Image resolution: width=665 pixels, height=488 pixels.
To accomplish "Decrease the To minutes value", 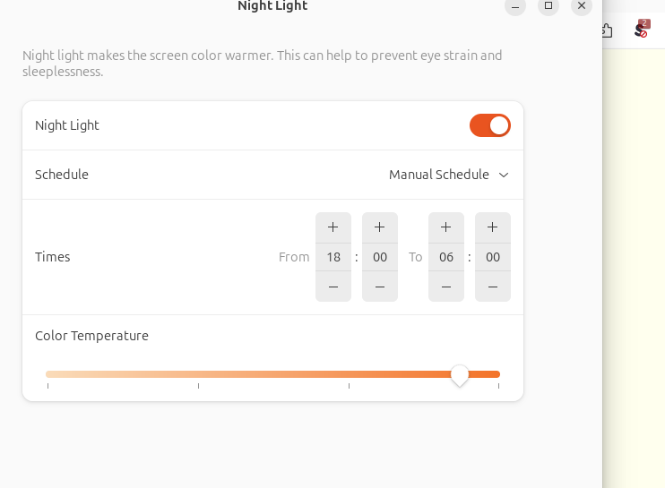I will click(493, 287).
